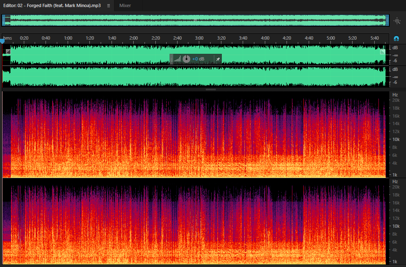Click the fade in handle on waveform
This screenshot has width=406, height=267.
point(8,52)
